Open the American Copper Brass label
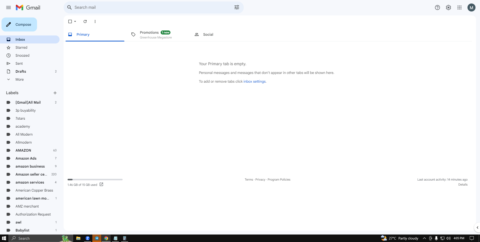The image size is (480, 242). (30, 190)
